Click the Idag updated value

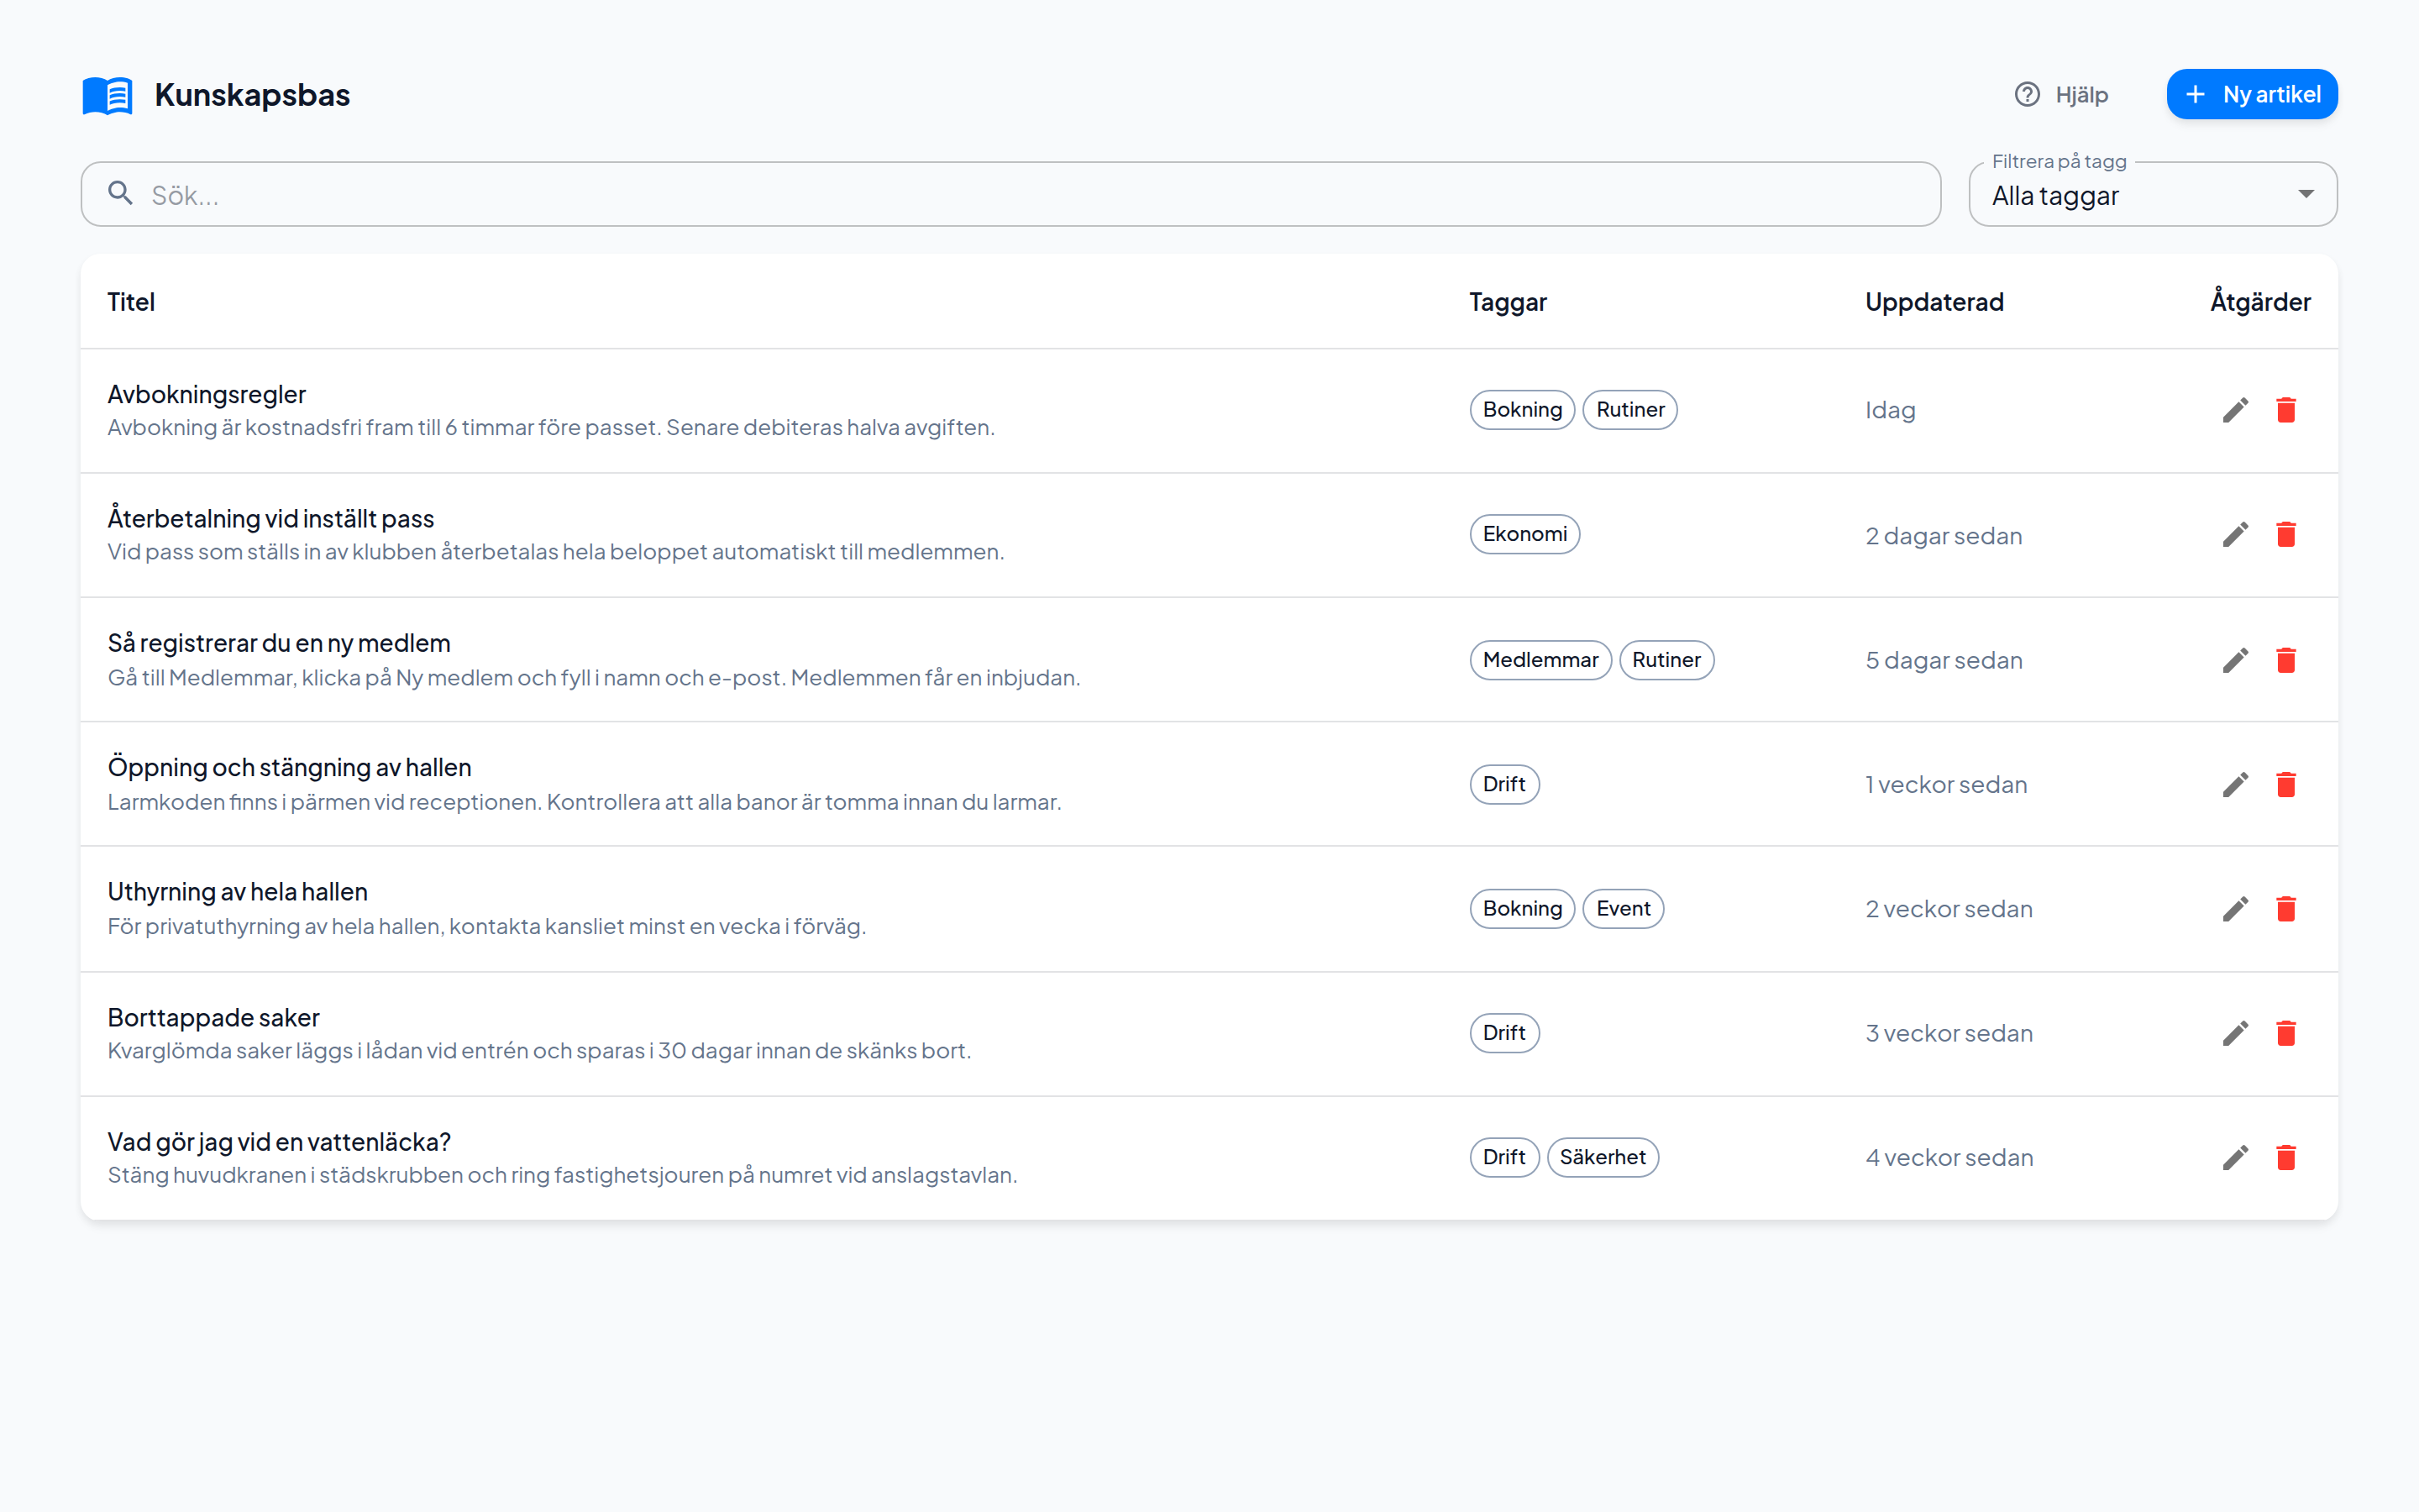pos(1890,410)
